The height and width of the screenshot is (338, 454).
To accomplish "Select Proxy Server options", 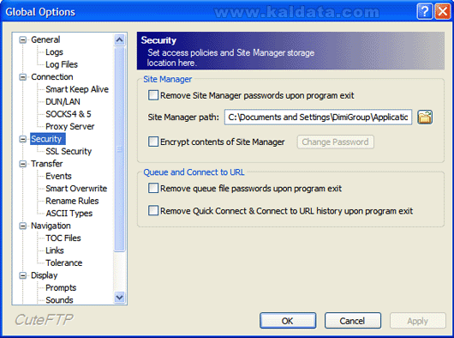I will (x=69, y=126).
